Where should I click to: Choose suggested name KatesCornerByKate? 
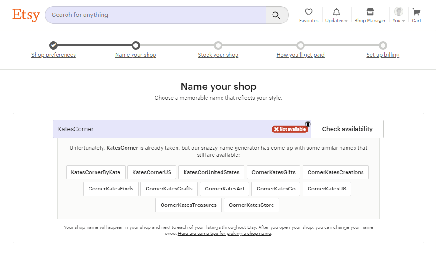[96, 172]
